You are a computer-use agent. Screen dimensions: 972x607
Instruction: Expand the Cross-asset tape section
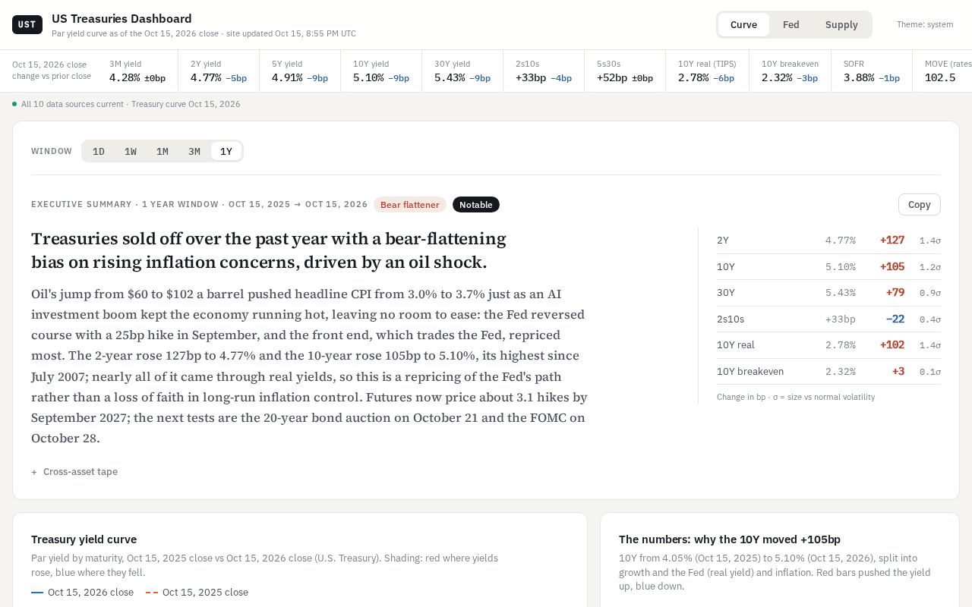point(74,471)
